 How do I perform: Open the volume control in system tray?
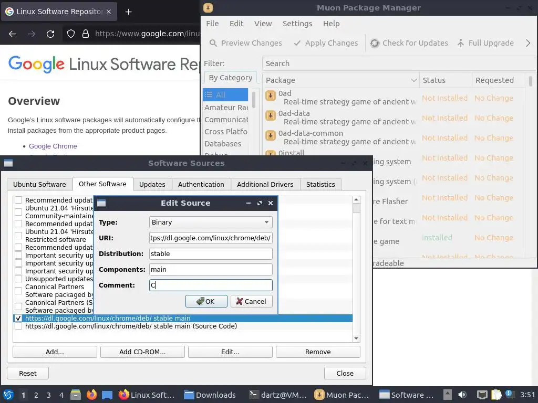click(462, 395)
